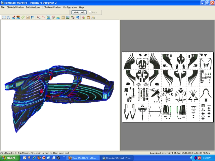The height and width of the screenshot is (161, 215).
Task: Click the 'Assembled size' status bar text
Action: (x=180, y=153)
